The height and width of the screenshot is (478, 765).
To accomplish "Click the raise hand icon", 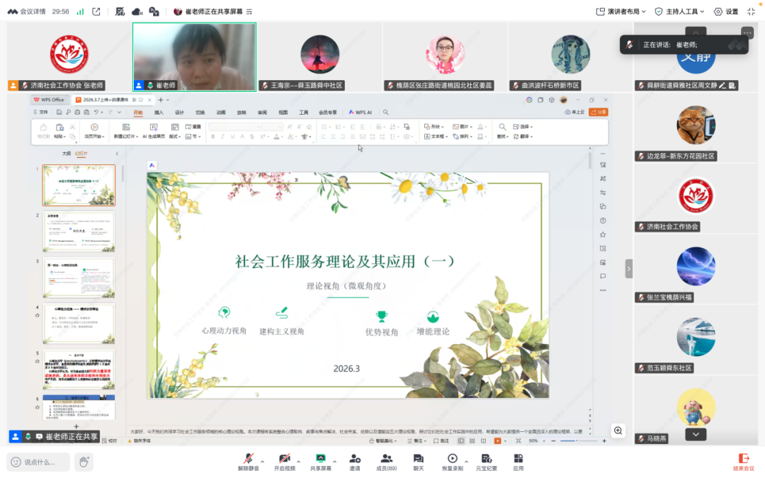I will [84, 462].
